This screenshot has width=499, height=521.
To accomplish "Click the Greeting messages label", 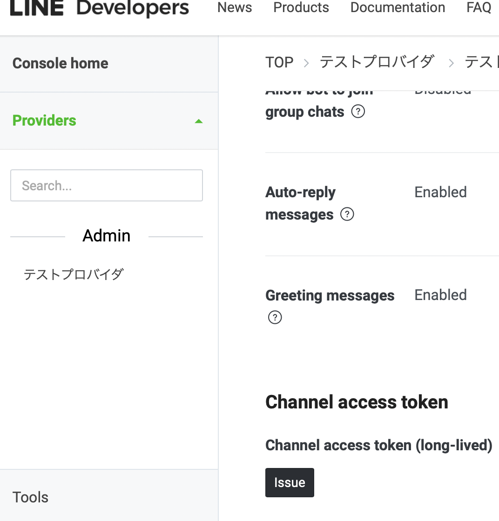I will (330, 295).
